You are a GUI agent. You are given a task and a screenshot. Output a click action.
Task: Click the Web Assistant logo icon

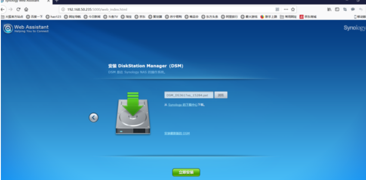click(x=8, y=29)
